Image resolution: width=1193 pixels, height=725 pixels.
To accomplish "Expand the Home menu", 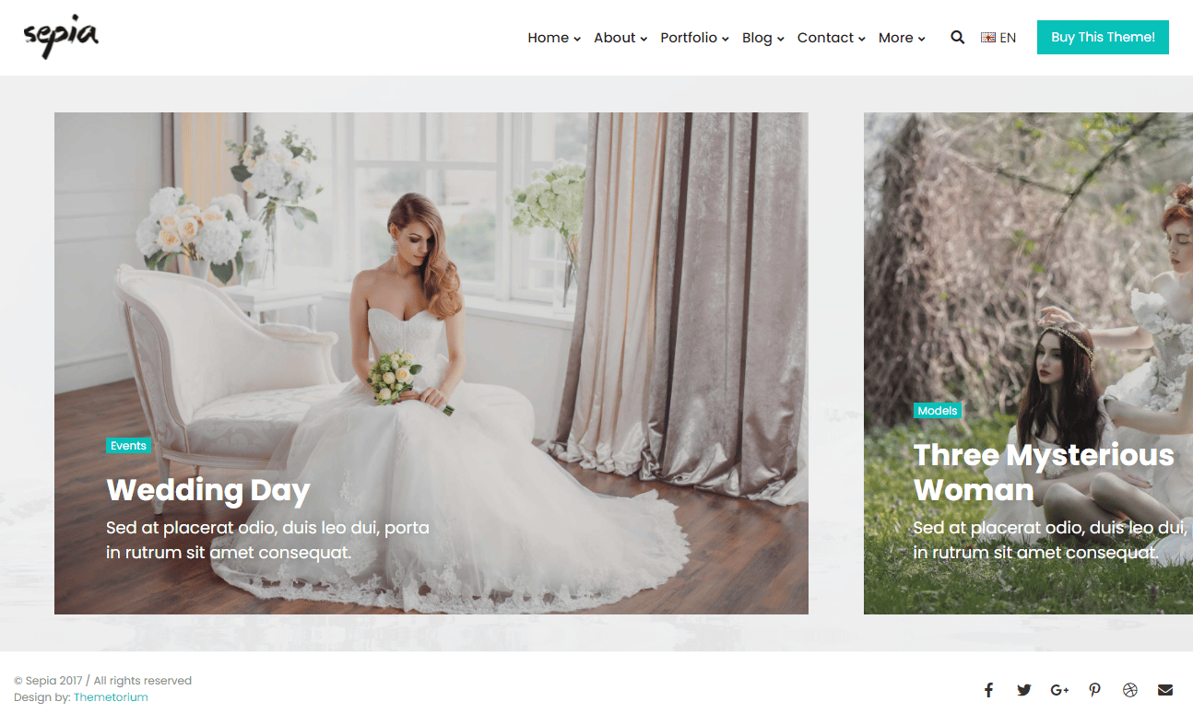I will [554, 38].
